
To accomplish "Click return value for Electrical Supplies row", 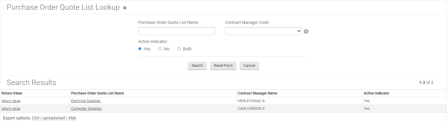I will [11, 101].
